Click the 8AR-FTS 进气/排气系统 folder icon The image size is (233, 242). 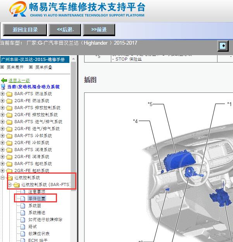click(9, 122)
